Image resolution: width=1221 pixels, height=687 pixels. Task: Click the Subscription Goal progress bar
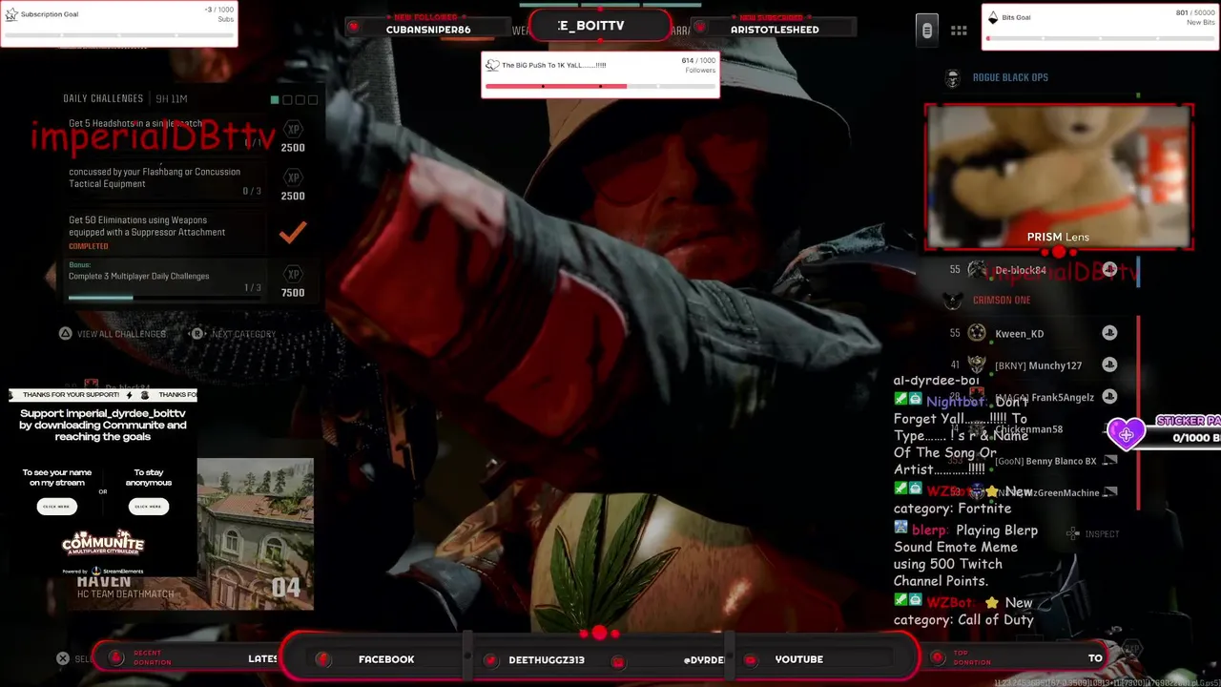118,34
